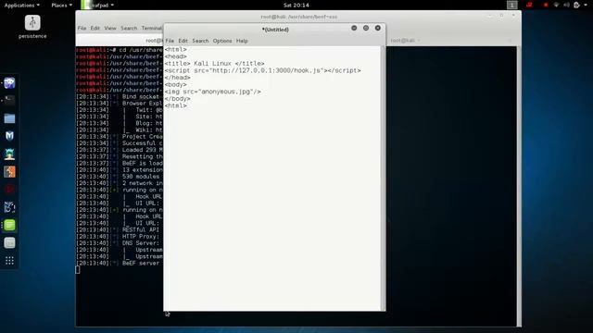This screenshot has height=333, width=593.
Task: Click the dark red dock icon
Action: tap(9, 190)
